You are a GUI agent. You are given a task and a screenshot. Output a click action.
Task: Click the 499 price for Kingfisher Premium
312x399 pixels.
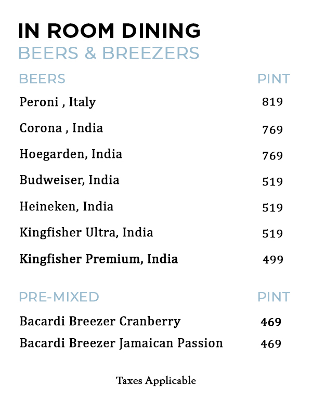pos(273,259)
